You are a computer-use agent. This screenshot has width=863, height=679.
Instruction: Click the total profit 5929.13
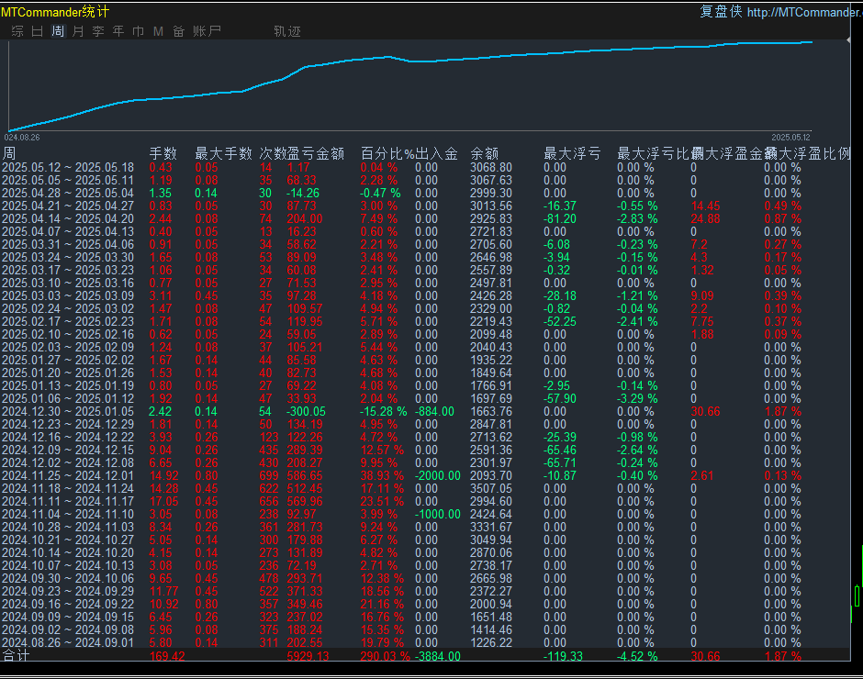point(308,656)
